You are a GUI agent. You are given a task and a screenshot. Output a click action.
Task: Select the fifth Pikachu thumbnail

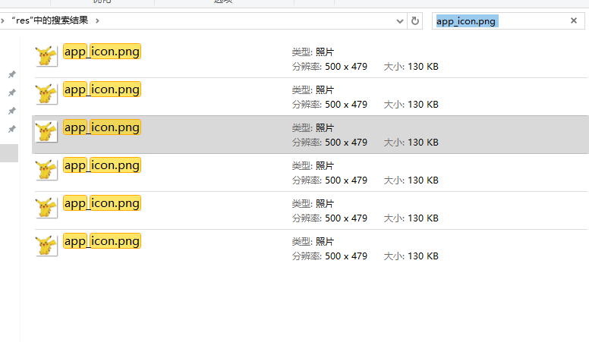coord(46,208)
